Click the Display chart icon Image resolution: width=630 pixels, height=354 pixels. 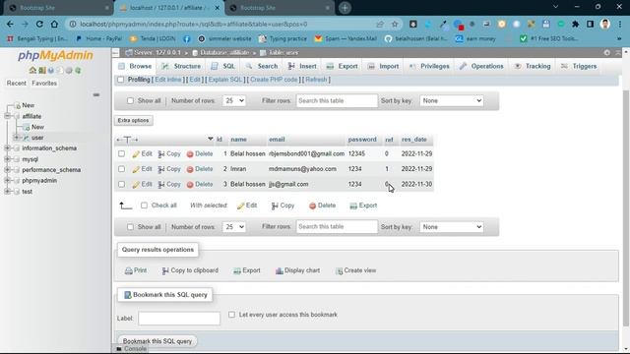(x=280, y=271)
